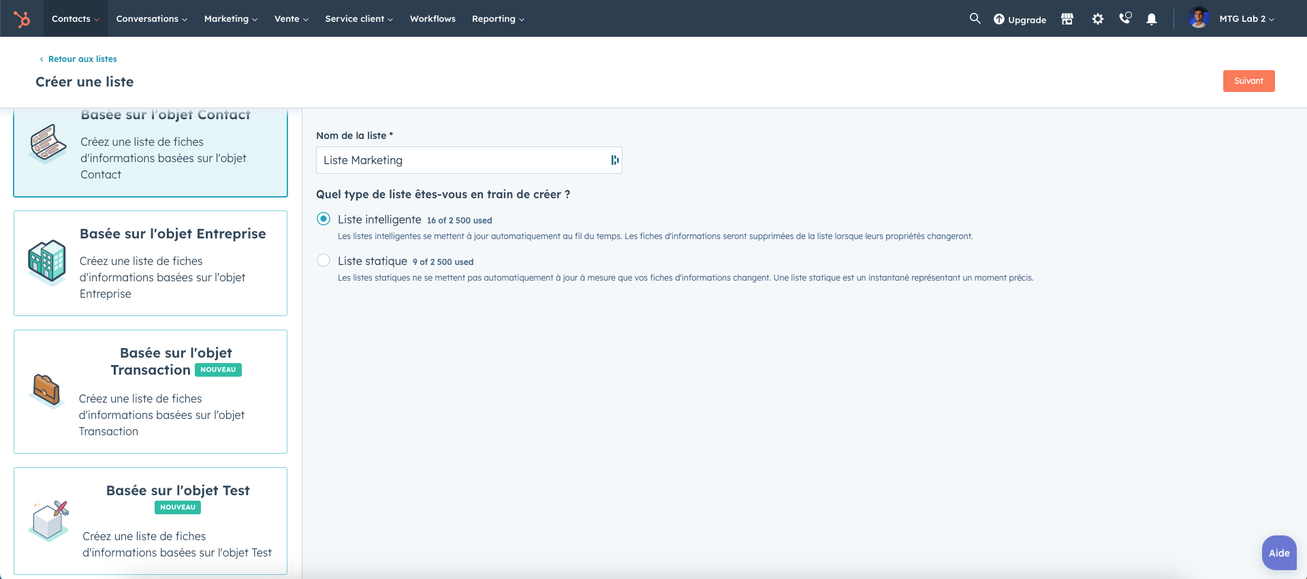The height and width of the screenshot is (579, 1307).
Task: Click the Test object cube illustration
Action: click(49, 521)
